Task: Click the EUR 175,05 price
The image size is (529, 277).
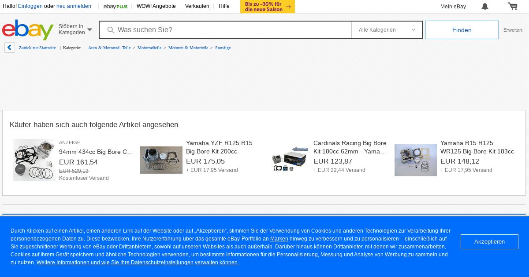Action: 205,161
